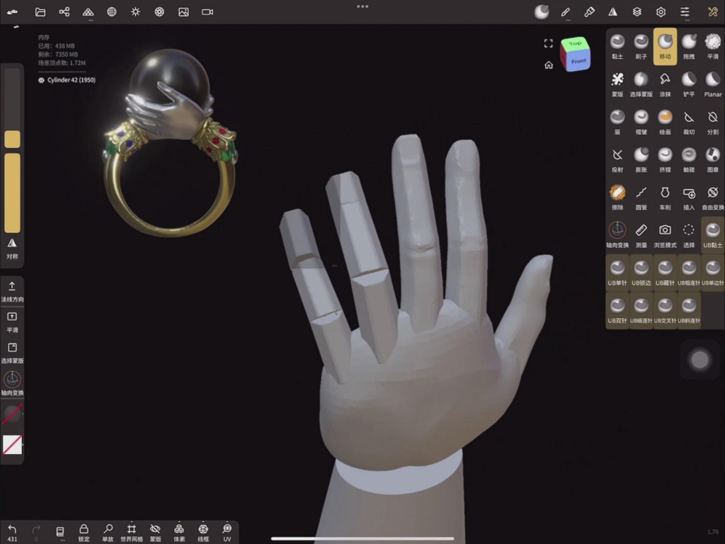Select the 褶皱 (Crease) tool

click(641, 122)
